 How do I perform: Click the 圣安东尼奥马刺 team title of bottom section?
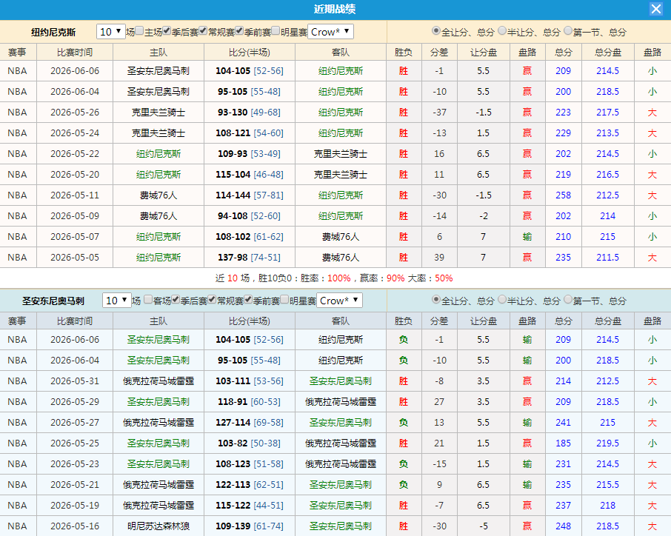tap(53, 301)
